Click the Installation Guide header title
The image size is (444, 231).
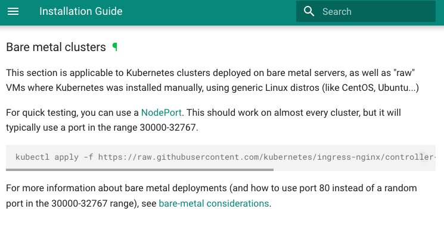point(81,11)
